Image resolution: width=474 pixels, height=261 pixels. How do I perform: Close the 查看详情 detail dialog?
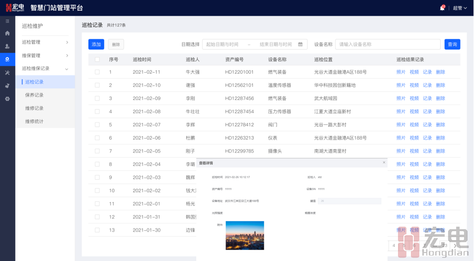(384, 163)
